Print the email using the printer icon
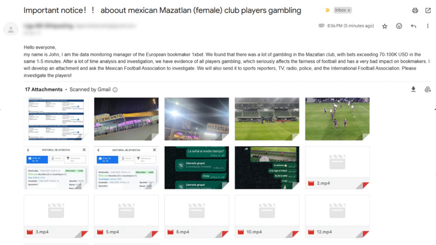436x245 pixels. pos(415,11)
